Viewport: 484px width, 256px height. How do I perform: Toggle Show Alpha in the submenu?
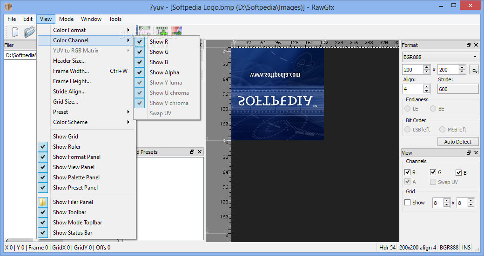click(167, 72)
